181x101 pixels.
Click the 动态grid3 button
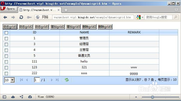click(x=42, y=27)
